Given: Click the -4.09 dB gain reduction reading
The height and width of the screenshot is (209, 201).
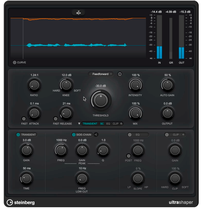Looking at the screenshot, I should pos(171,12).
